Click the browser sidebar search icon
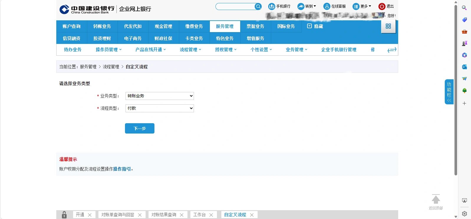471x219 pixels. tap(465, 8)
